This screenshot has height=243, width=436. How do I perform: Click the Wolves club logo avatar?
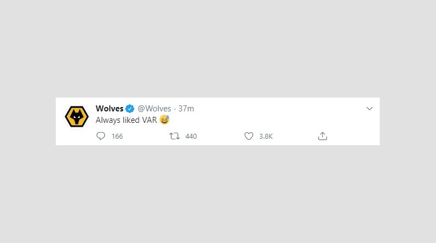click(76, 117)
